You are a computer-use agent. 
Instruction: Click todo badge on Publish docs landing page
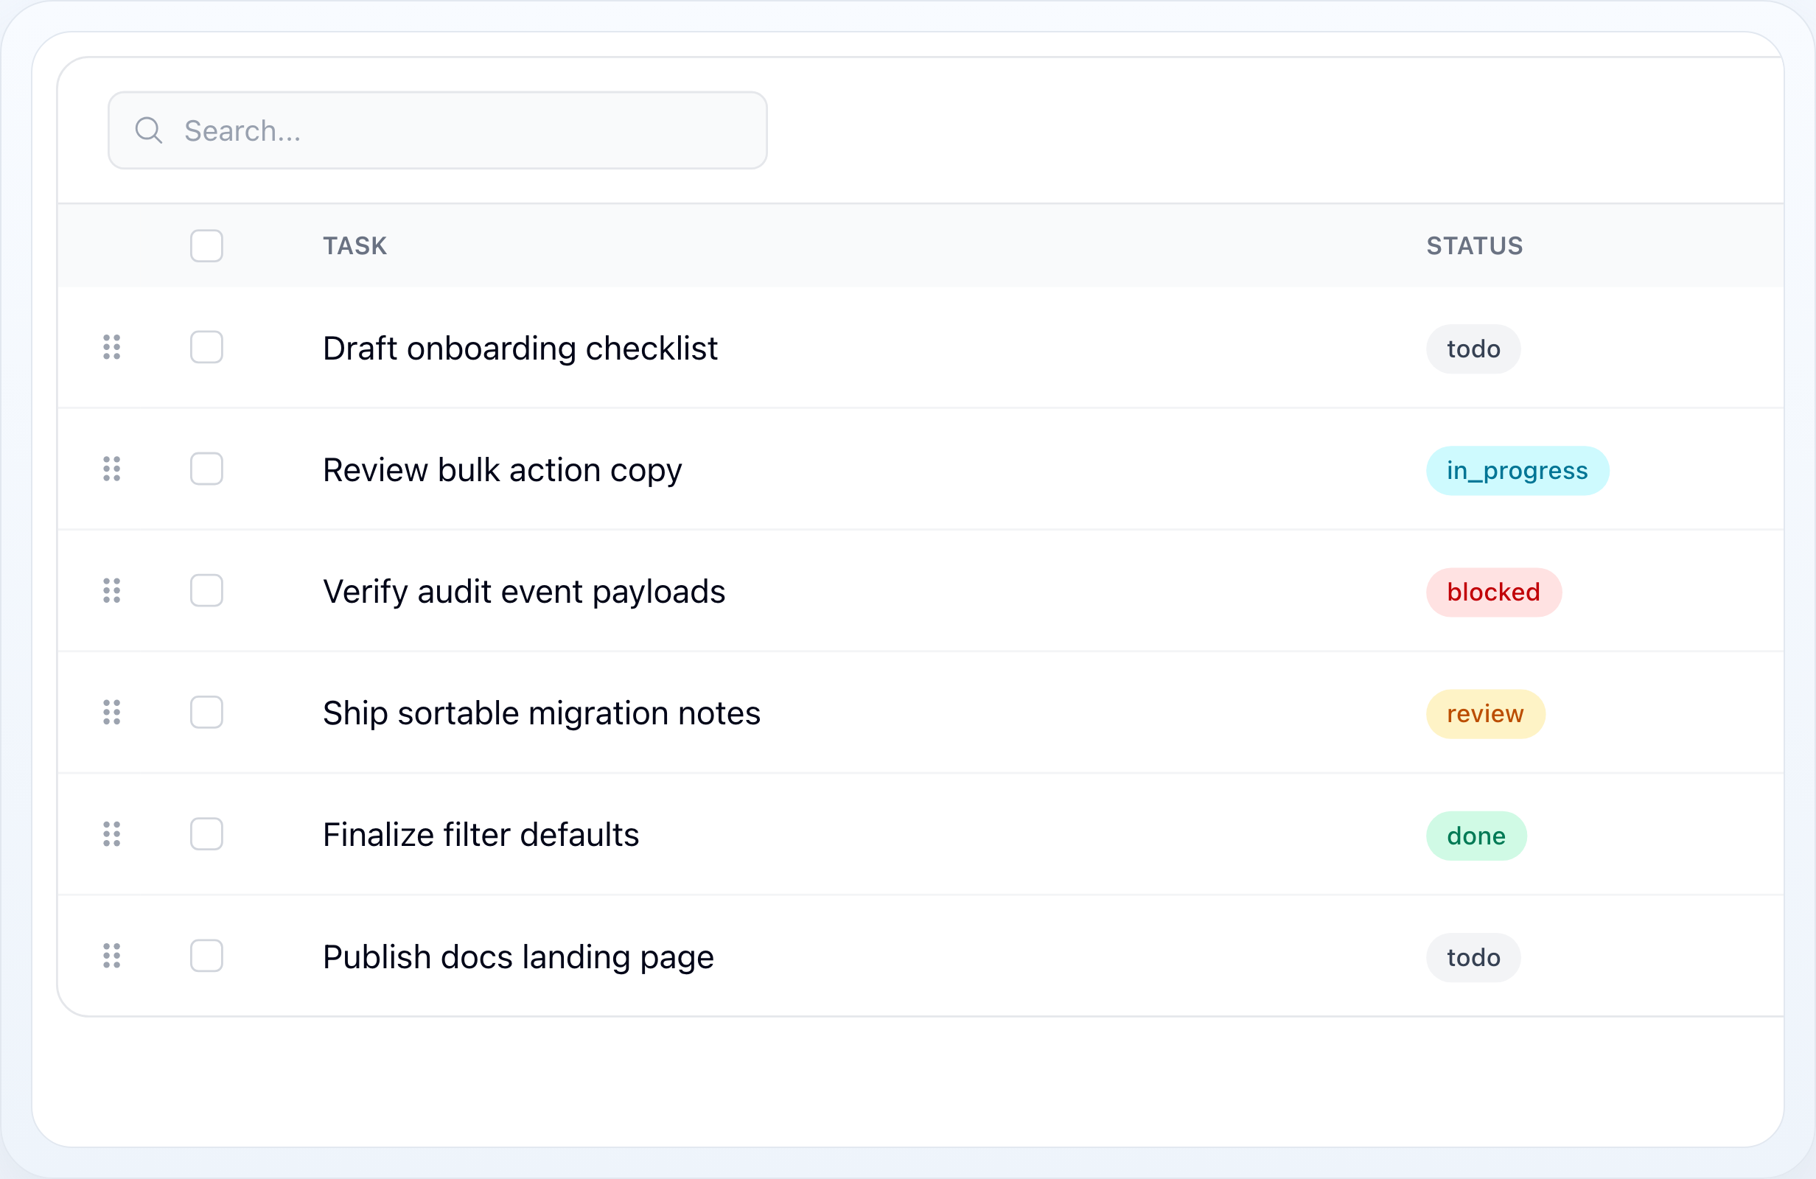click(1473, 958)
